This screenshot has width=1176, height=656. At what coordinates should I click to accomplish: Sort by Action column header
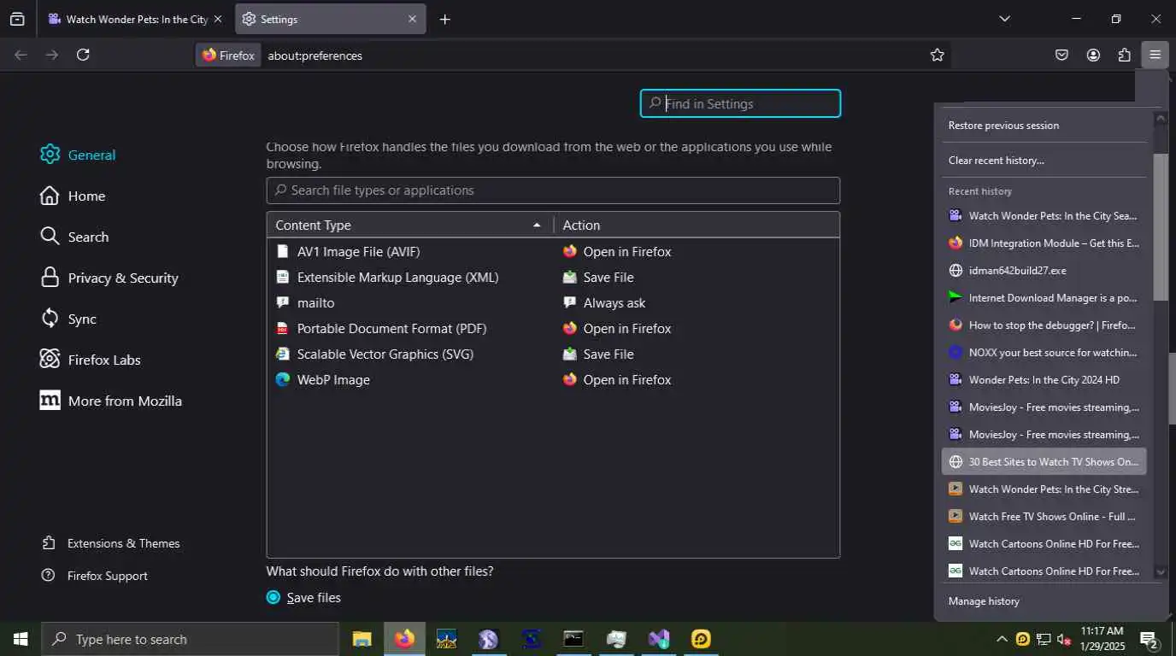tap(697, 225)
